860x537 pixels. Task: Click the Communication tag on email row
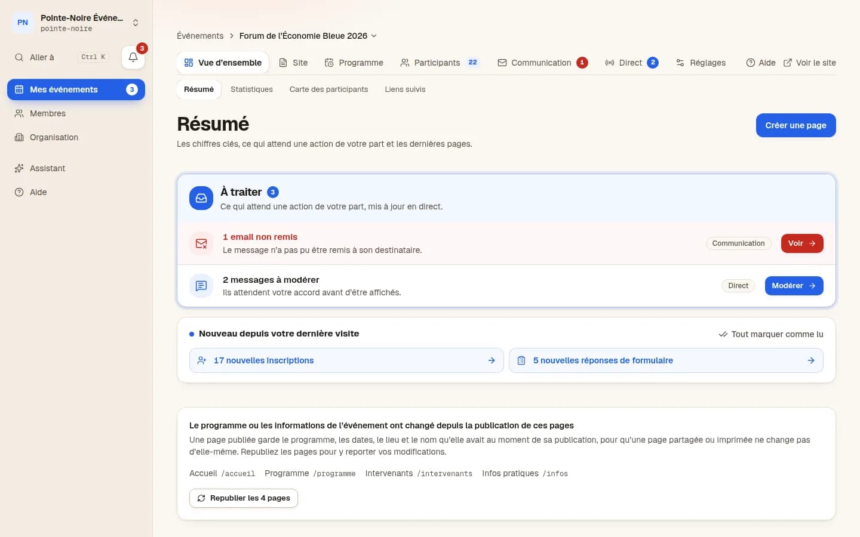pos(739,243)
